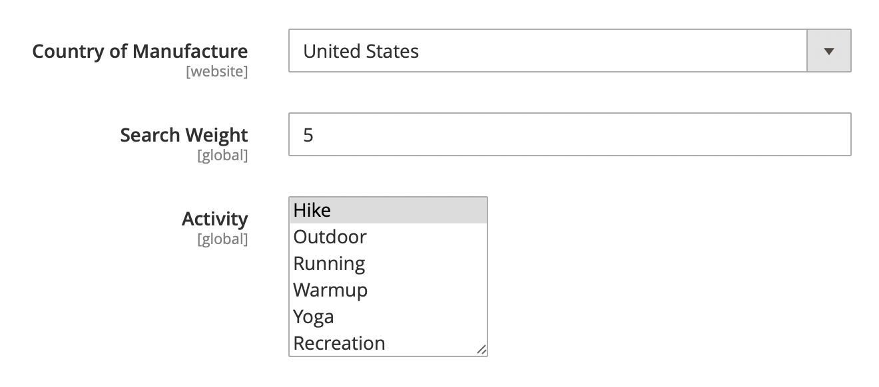The width and height of the screenshot is (879, 387).
Task: Select Hike in the Activity list
Action: pos(388,210)
